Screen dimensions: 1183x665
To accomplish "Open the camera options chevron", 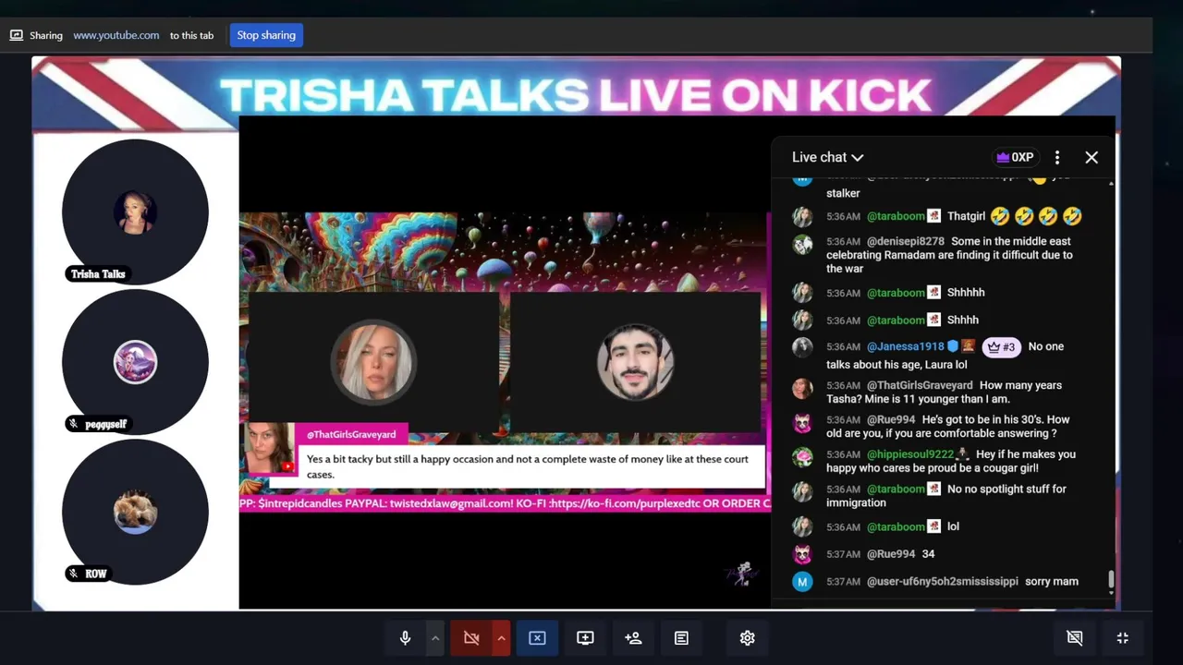I will pyautogui.click(x=501, y=638).
